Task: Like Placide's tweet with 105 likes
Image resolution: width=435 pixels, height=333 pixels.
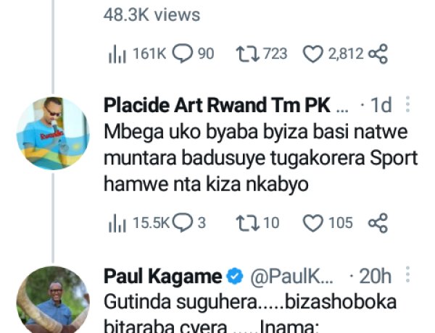Action: 328,223
